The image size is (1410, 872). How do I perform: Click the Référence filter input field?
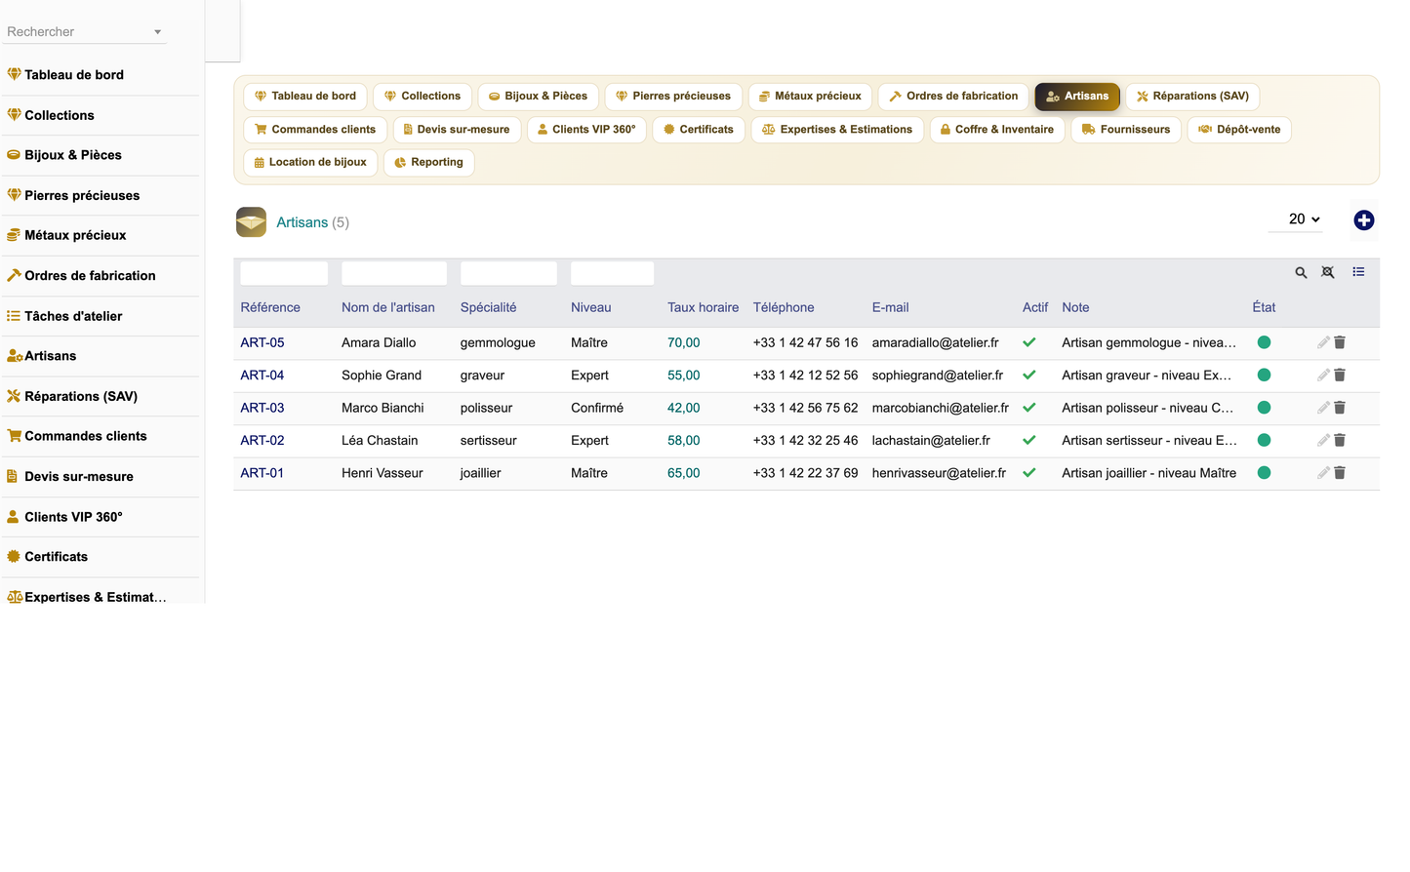pyautogui.click(x=284, y=273)
